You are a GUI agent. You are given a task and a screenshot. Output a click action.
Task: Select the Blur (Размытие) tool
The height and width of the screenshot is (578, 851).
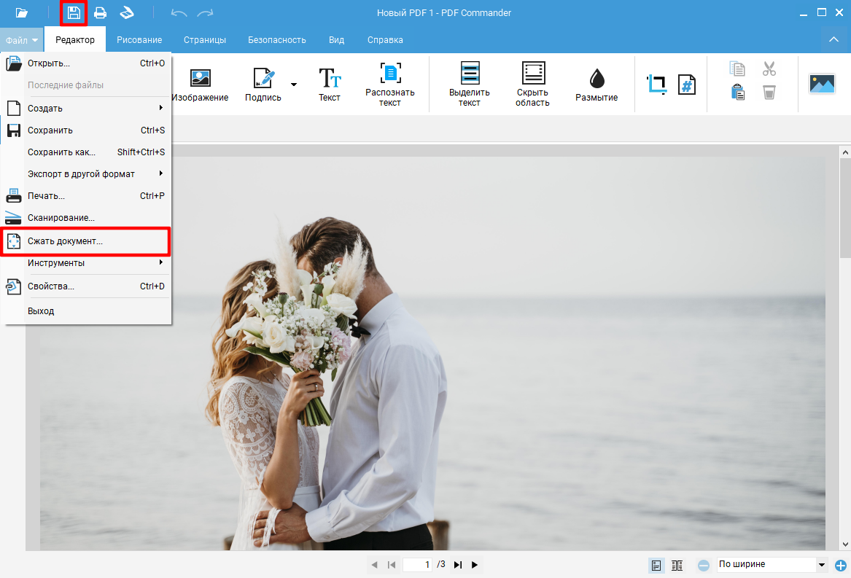(x=596, y=84)
